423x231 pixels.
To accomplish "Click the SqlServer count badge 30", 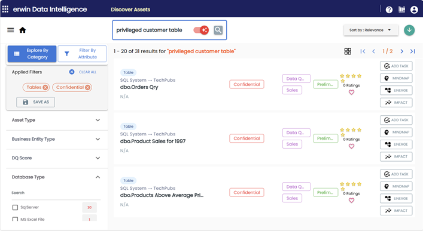I will tap(89, 207).
